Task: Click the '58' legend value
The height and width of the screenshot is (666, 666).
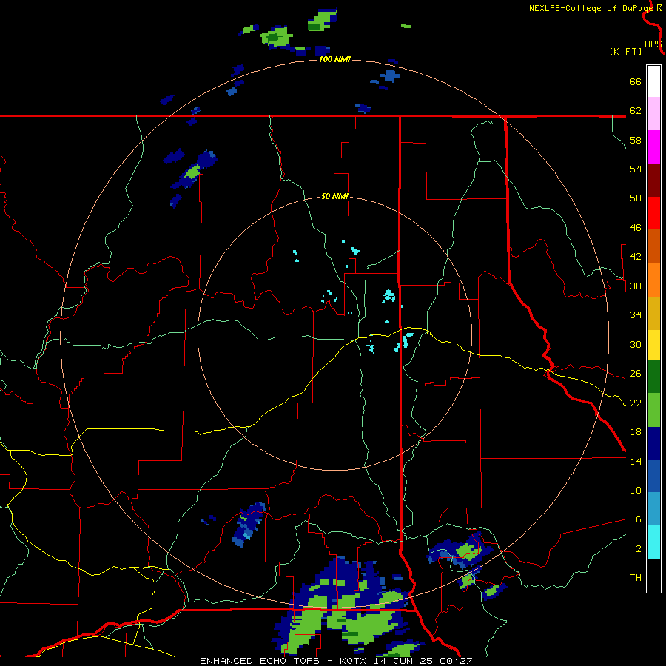Action: (636, 140)
